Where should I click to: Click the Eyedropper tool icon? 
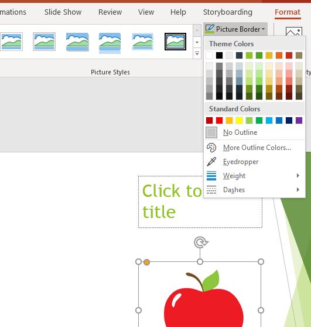(211, 162)
